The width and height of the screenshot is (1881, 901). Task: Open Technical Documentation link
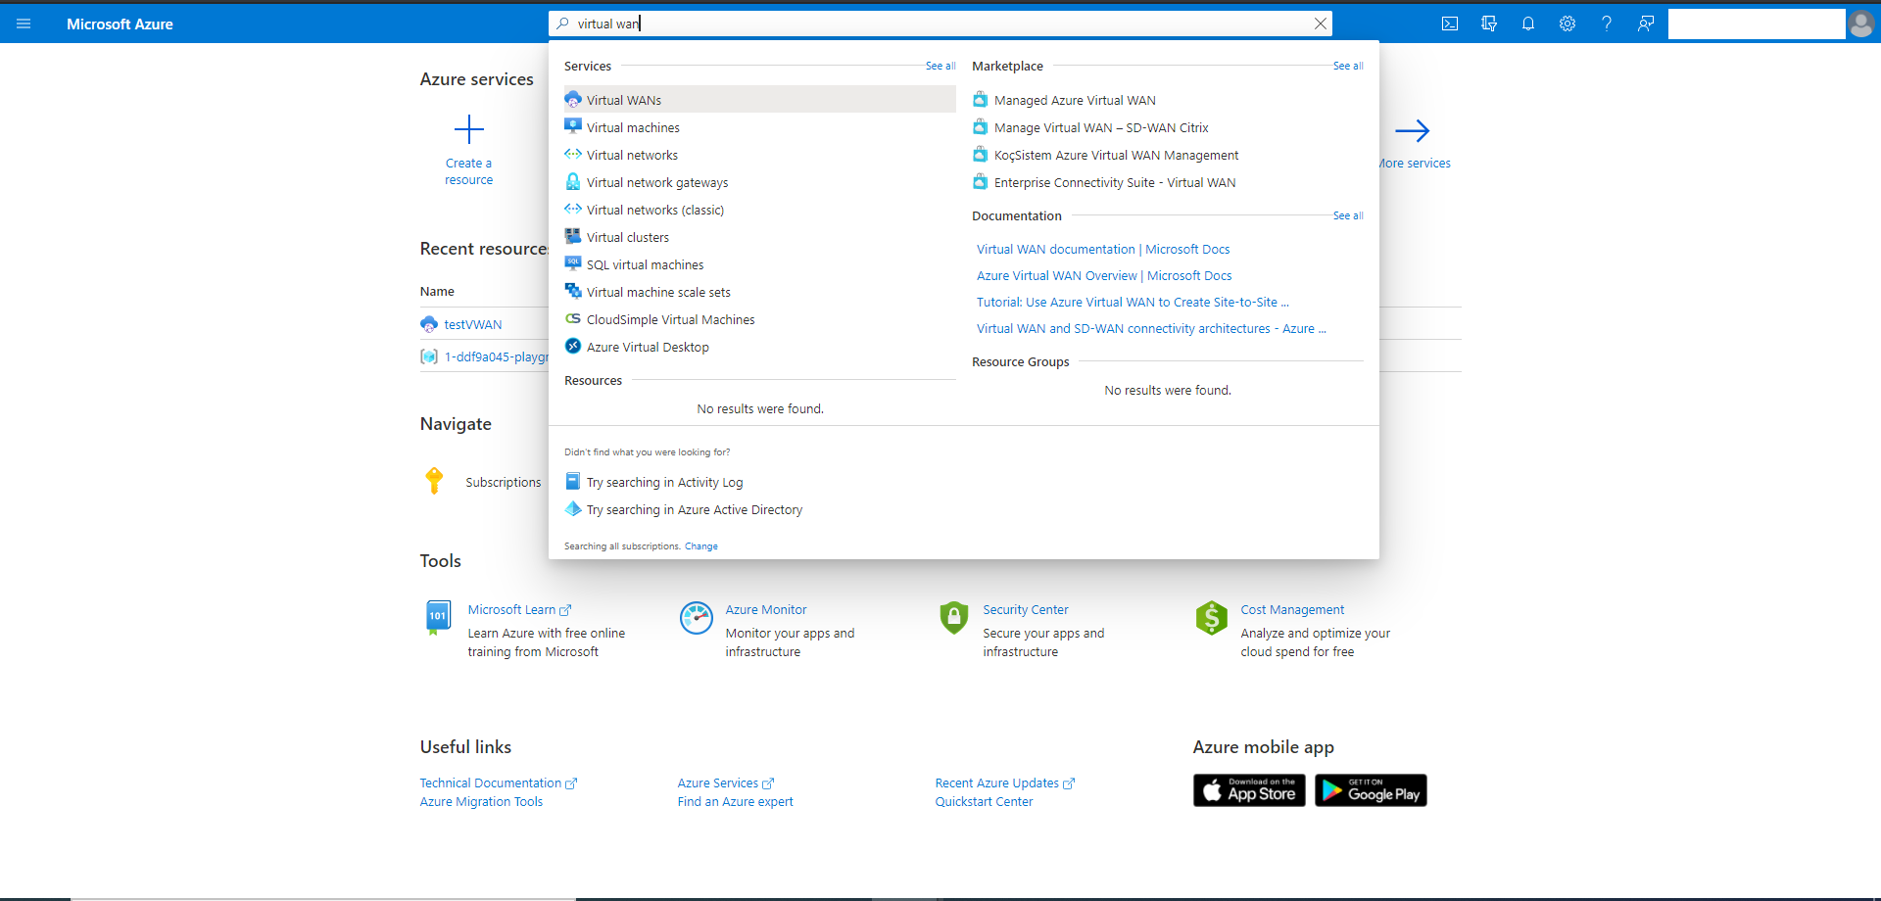click(491, 783)
